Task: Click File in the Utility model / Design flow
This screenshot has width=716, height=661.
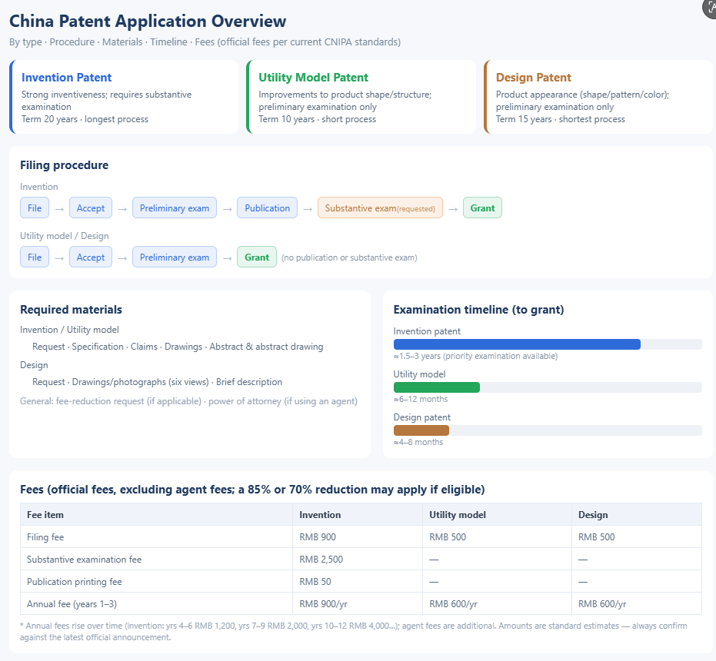Action: [35, 257]
